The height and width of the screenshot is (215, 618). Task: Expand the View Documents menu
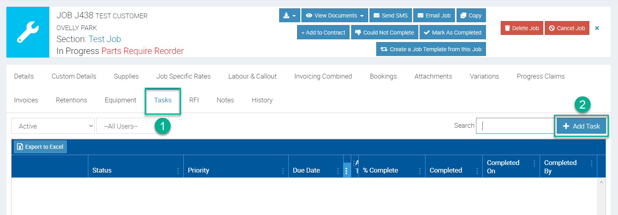(334, 15)
